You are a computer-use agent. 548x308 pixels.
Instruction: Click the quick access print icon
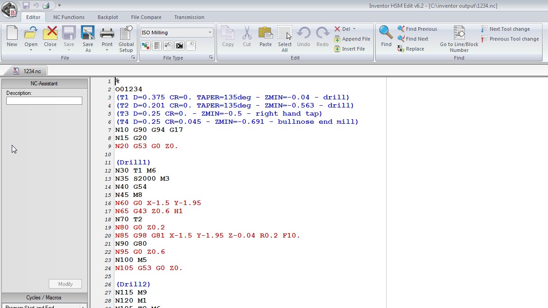46,5
